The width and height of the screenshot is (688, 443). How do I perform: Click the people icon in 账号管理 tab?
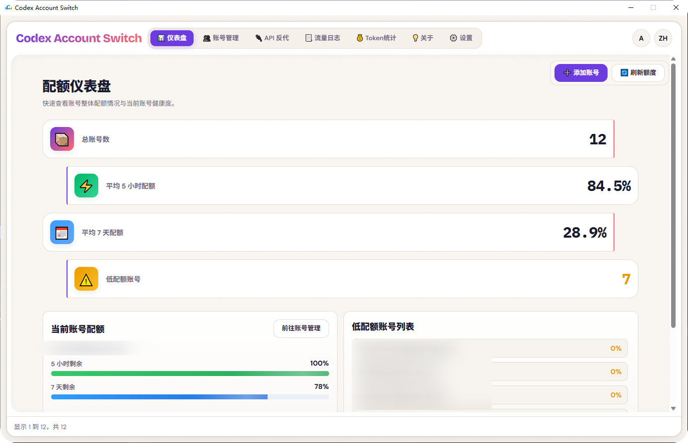(207, 38)
